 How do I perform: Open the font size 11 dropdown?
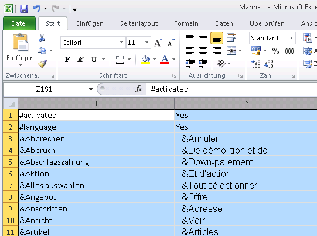point(146,43)
